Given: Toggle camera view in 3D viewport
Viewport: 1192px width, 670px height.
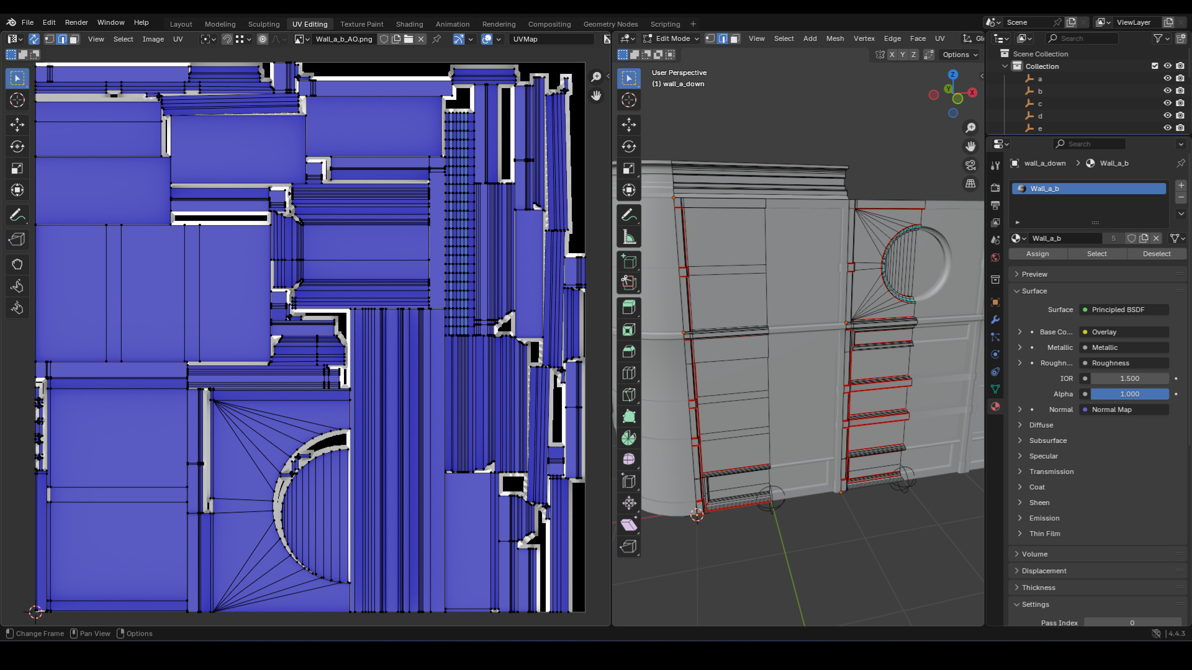Looking at the screenshot, I should point(970,165).
